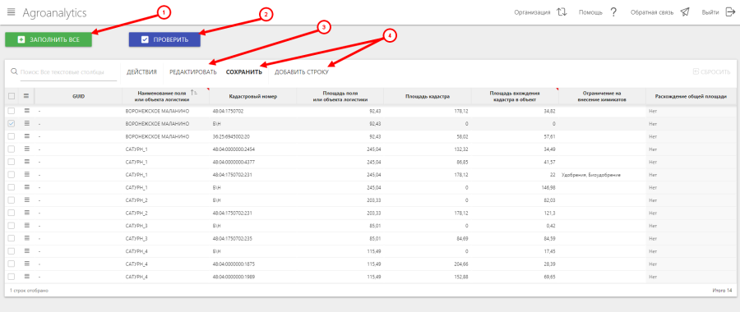Open the column header row menu icon
740x312 pixels.
point(26,96)
